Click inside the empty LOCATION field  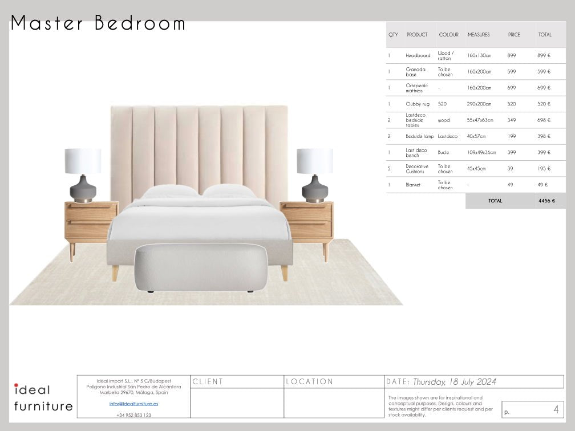click(x=334, y=402)
